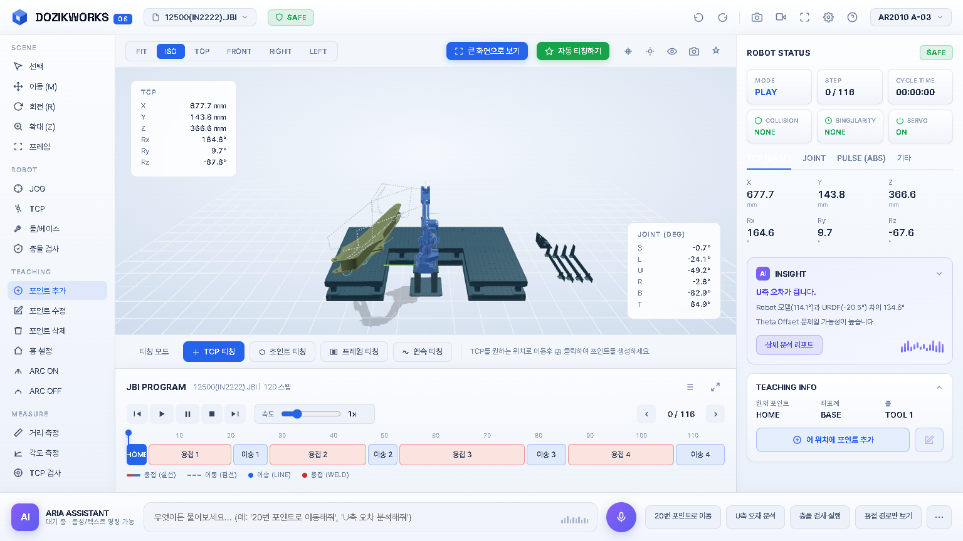Switch to 연속 티칭 mode
The width and height of the screenshot is (963, 541).
pos(423,352)
